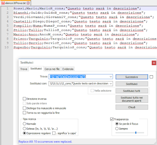This screenshot has height=145, width=157.
Task: Switch to the Trova tab
Action: 24,69
